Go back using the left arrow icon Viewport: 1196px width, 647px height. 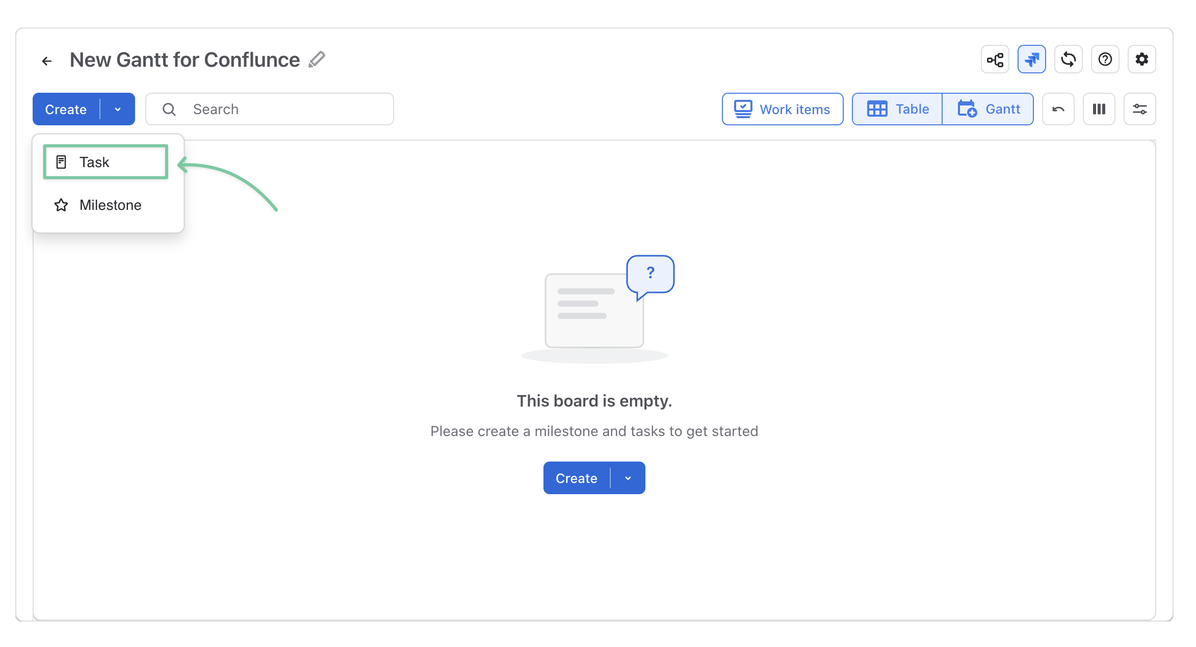[47, 61]
